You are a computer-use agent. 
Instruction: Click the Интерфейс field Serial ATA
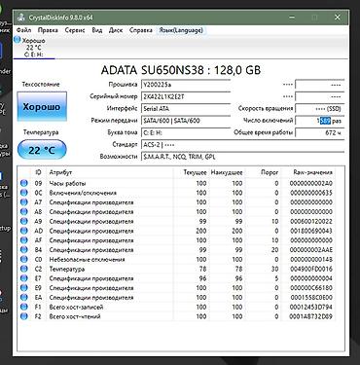[186, 109]
